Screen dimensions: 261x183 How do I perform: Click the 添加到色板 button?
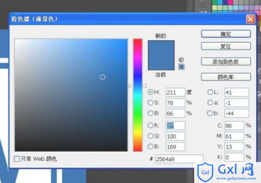click(226, 61)
